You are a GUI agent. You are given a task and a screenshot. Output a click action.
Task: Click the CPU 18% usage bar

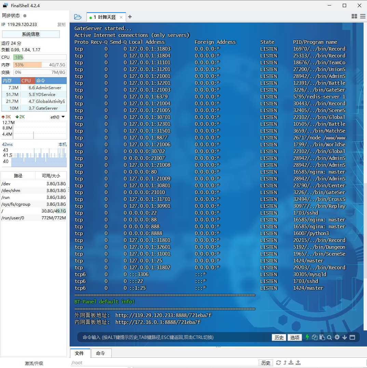click(x=40, y=57)
